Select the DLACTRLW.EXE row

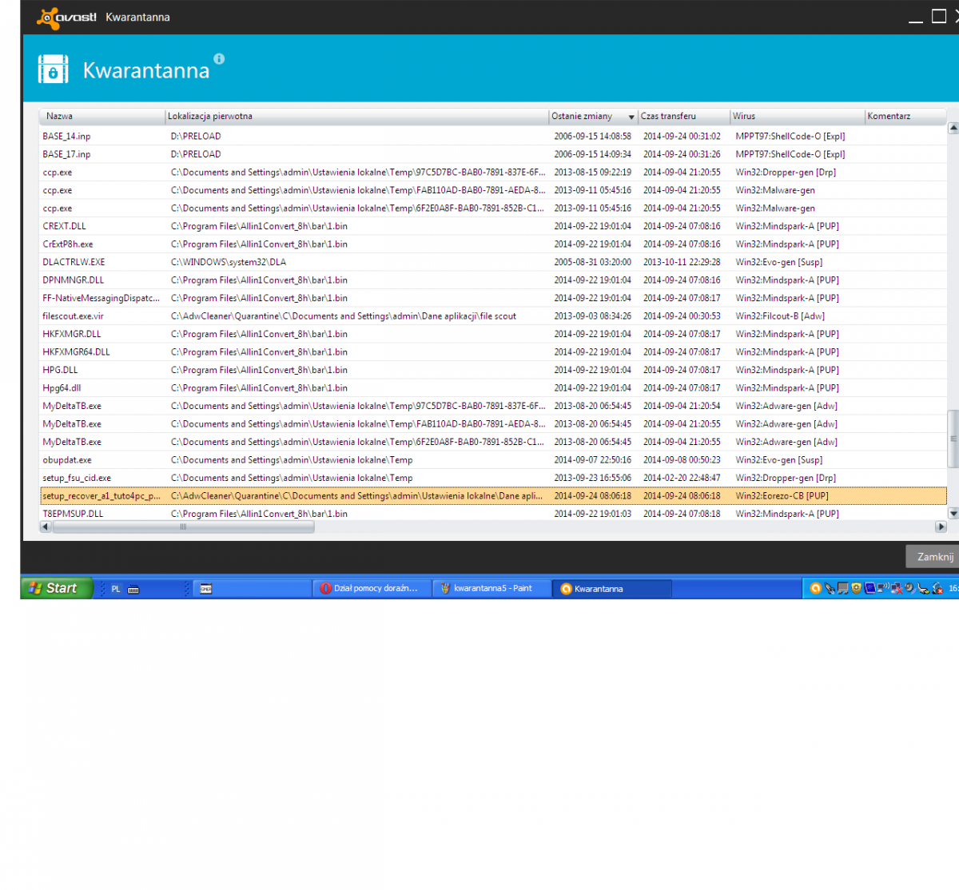(x=493, y=262)
